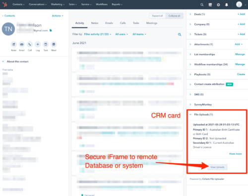Click the June 2021 timeline heading
Screen dimensions: 248x196
[x=79, y=43]
